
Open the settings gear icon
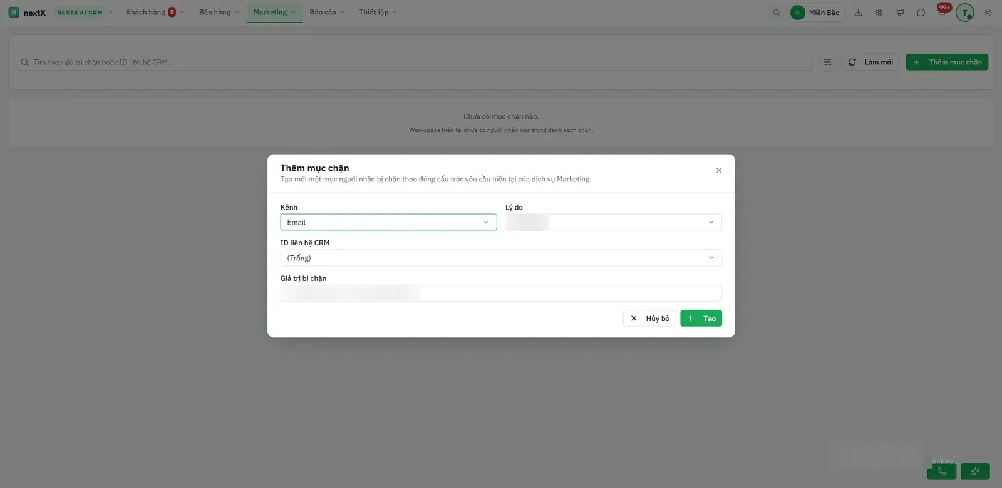click(879, 13)
